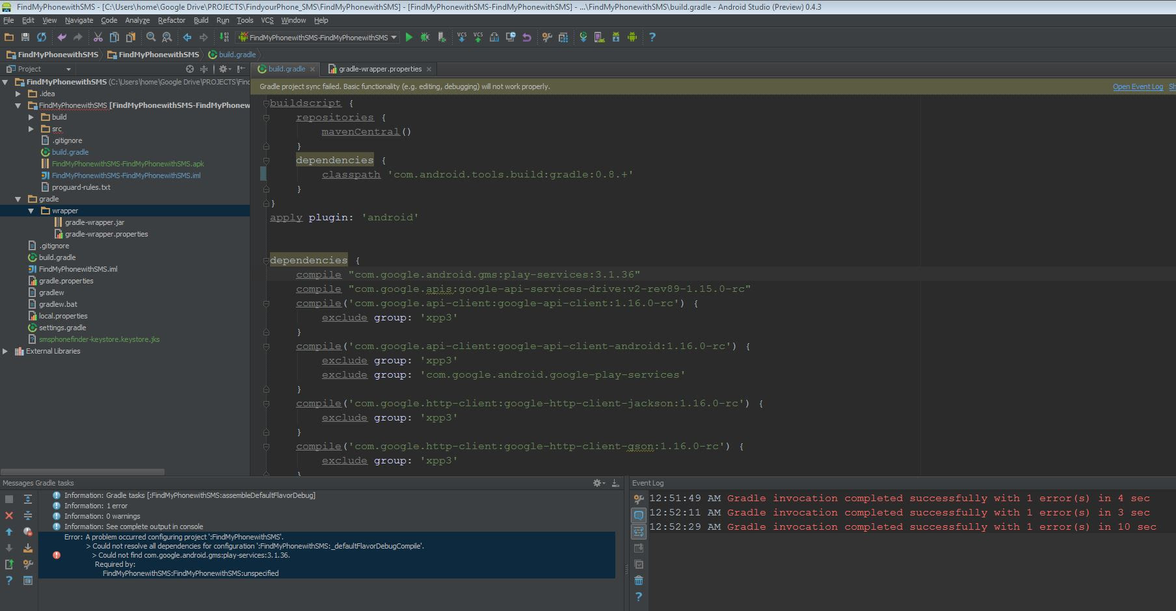
Task: Expand the src folder
Action: click(31, 129)
